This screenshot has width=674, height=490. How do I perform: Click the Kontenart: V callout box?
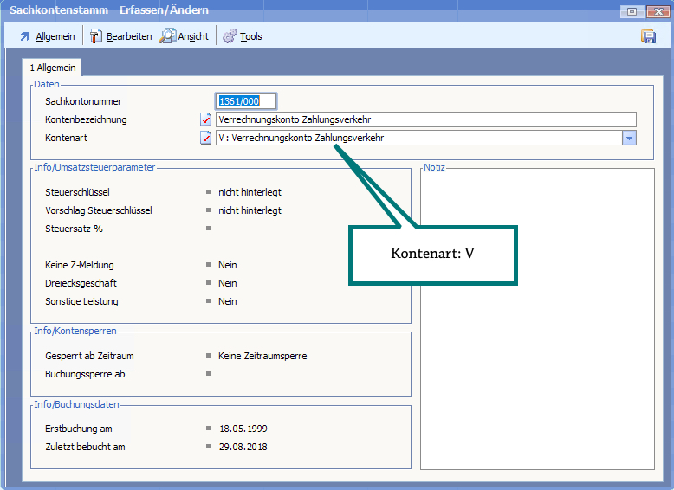click(432, 255)
